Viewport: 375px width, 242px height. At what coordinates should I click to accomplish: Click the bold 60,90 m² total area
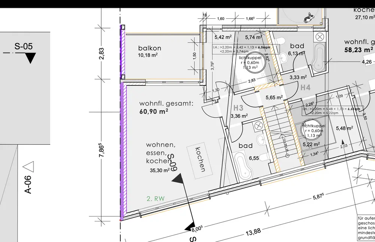click(153, 111)
